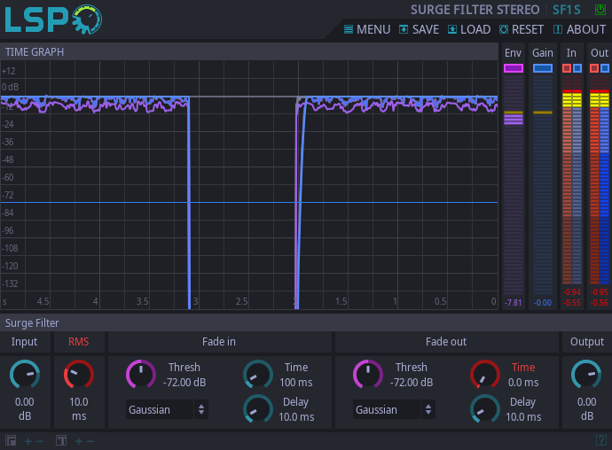This screenshot has width=612, height=450.
Task: Click minus next to font scaling icon
Action: point(90,441)
